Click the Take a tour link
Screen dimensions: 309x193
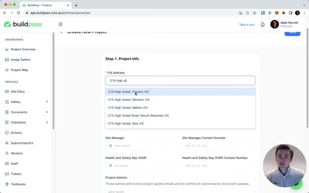click(x=247, y=24)
